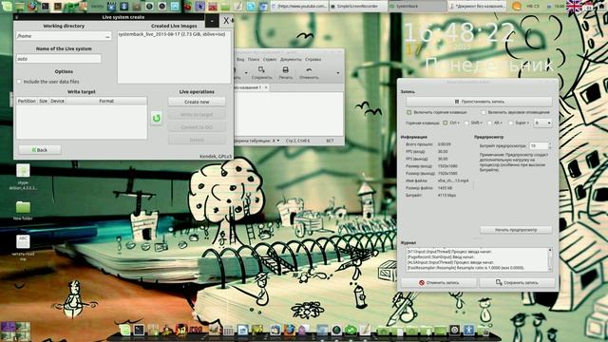
Task: Toggle the Ctrl + hotkey checkbox
Action: (446, 123)
